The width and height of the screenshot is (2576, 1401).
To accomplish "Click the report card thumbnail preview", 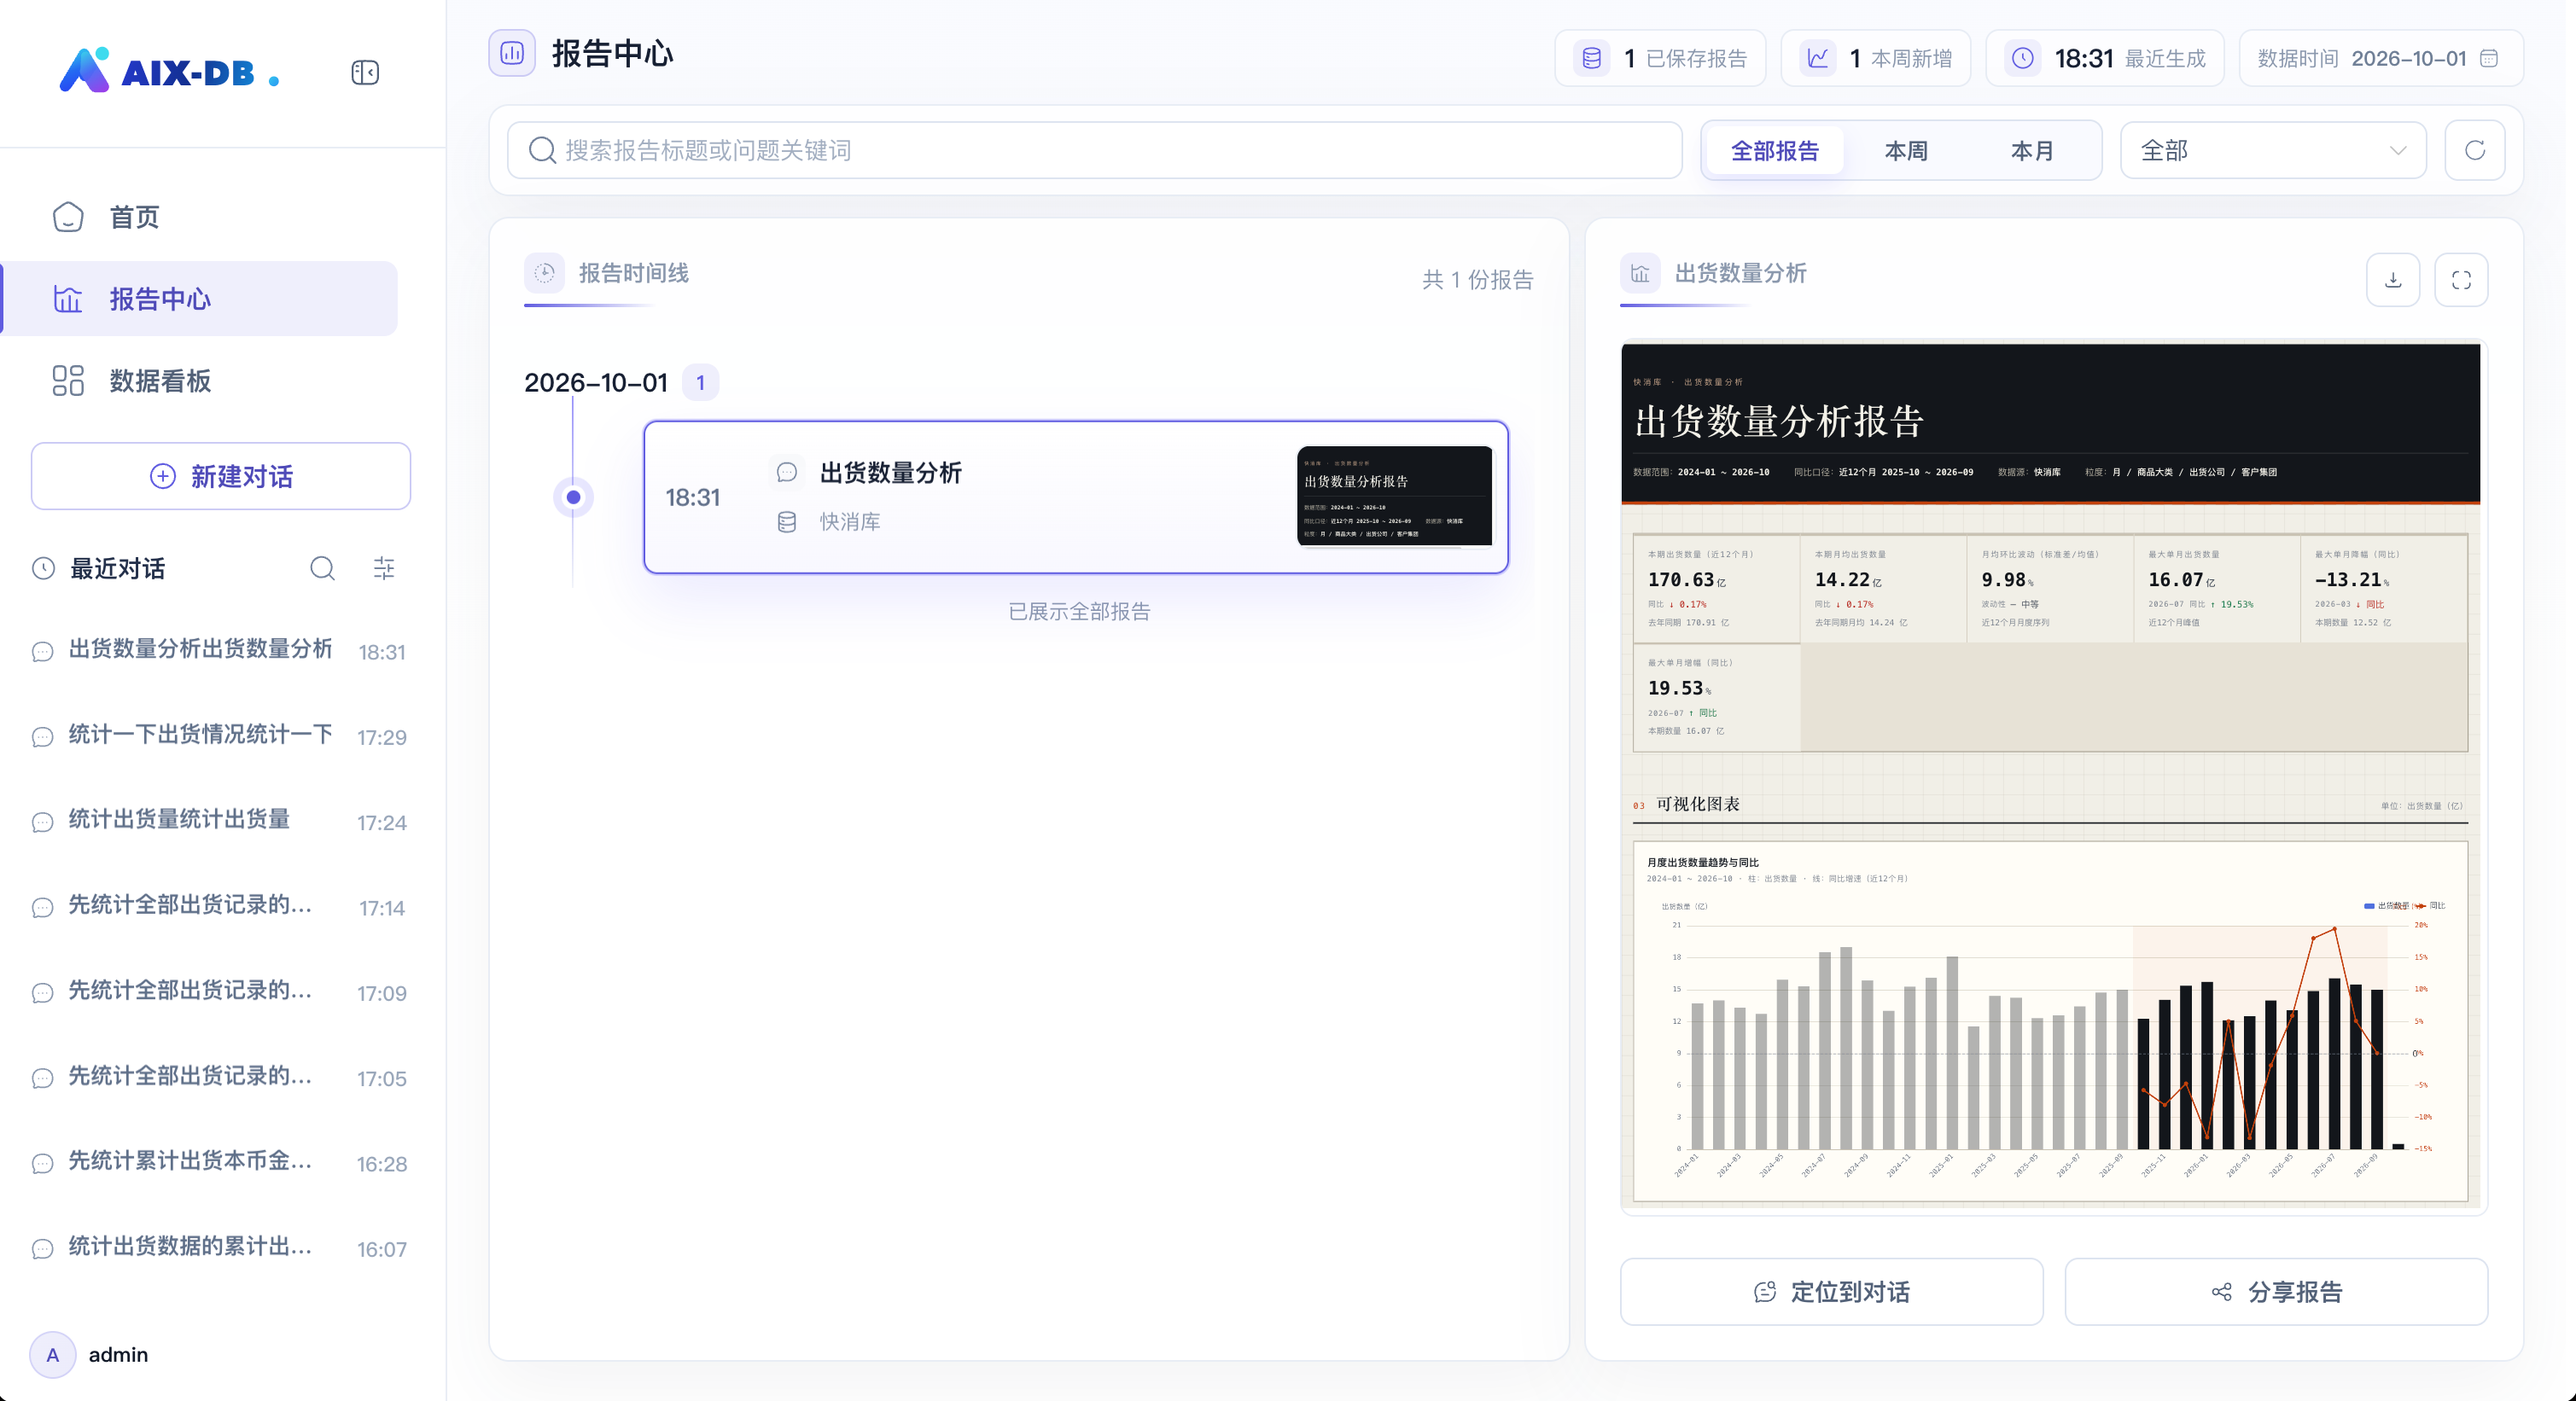I will [1394, 497].
